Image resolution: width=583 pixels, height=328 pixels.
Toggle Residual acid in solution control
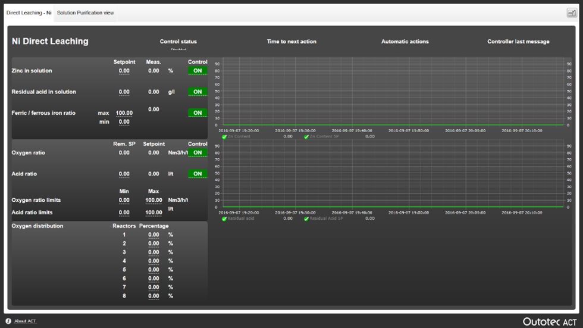point(198,92)
